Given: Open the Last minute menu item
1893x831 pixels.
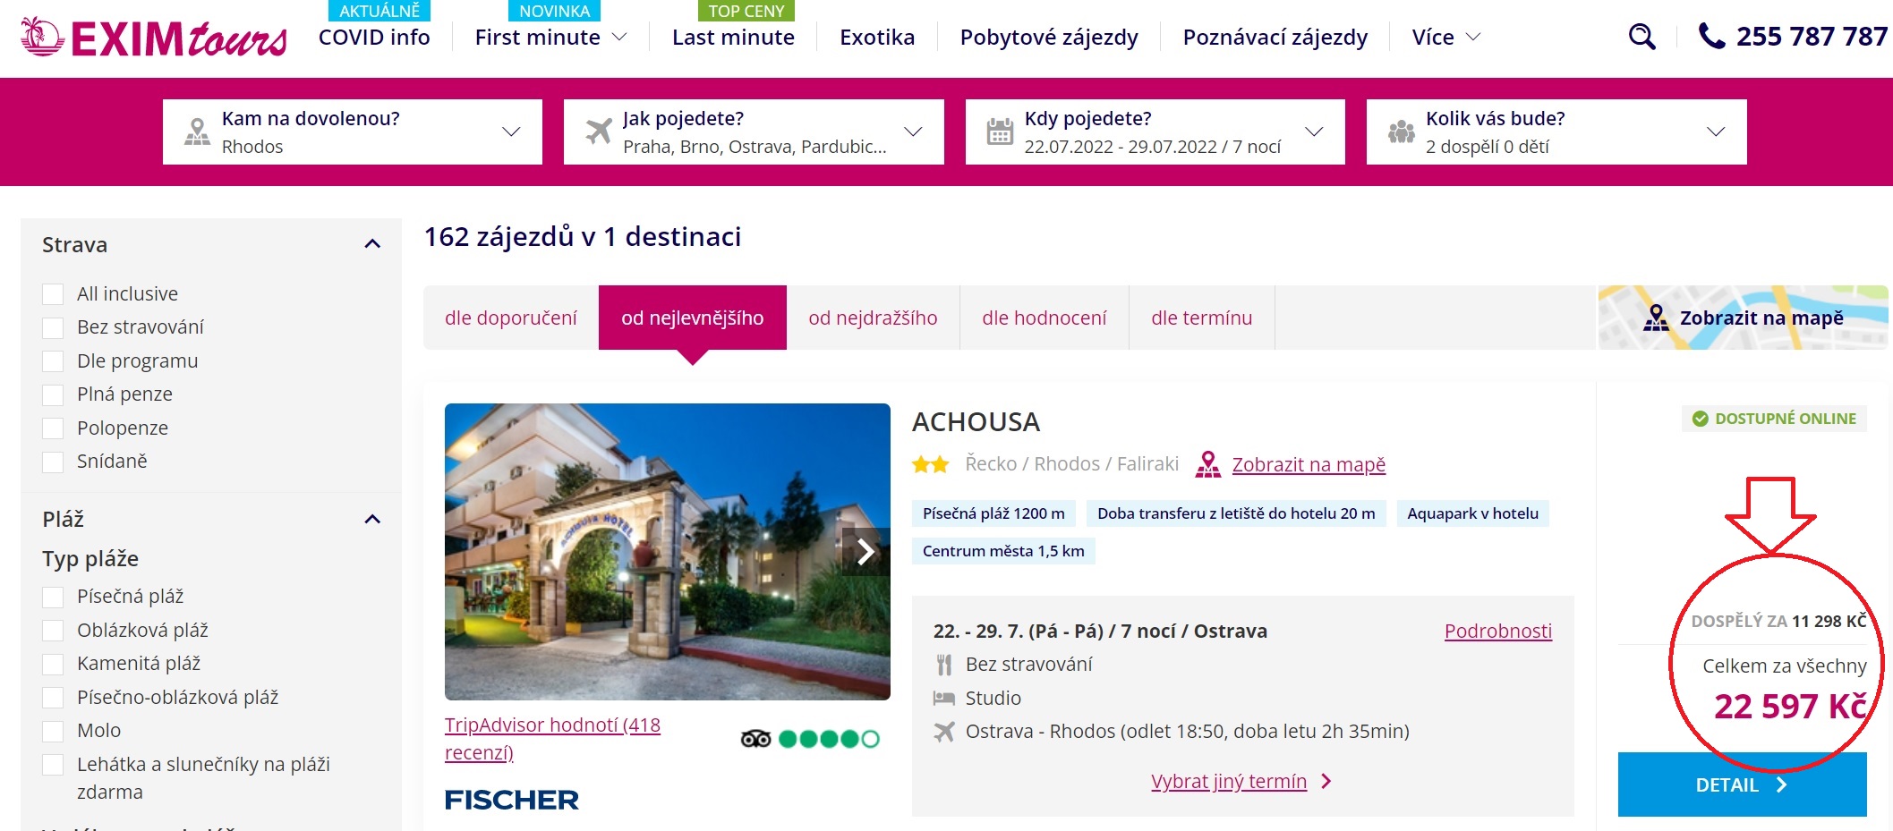Looking at the screenshot, I should (x=733, y=37).
